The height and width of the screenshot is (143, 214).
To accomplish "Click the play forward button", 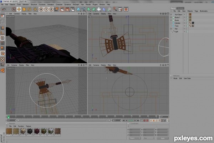I will tap(132, 120).
